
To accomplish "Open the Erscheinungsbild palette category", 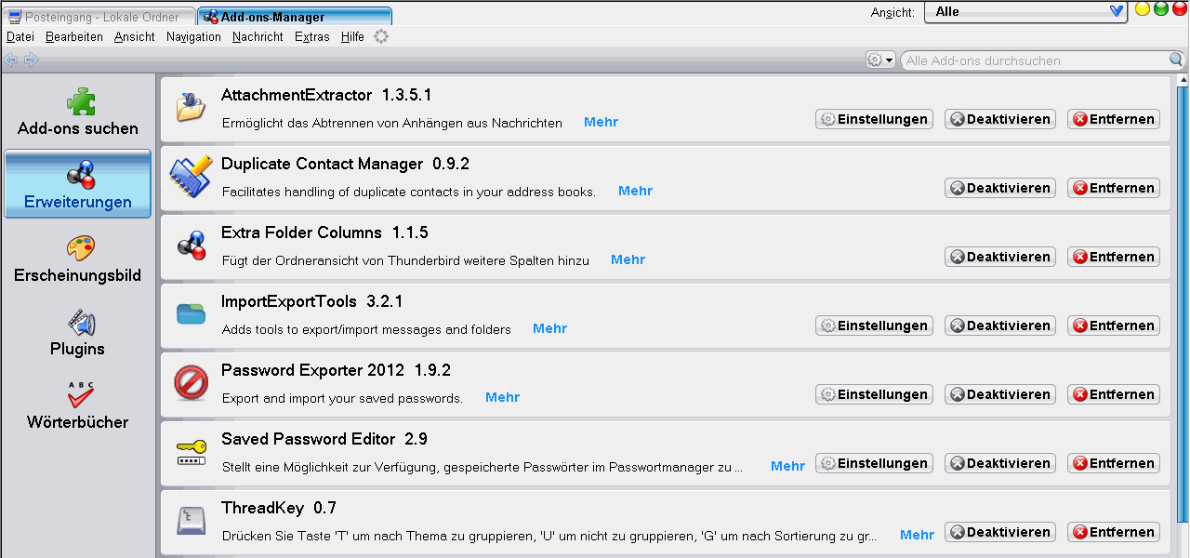I will (78, 259).
